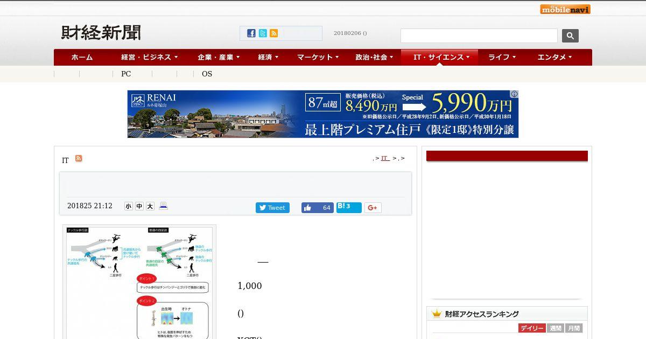
Task: Enlarge the knuckle-walking diagram thumbnail
Action: (x=139, y=282)
